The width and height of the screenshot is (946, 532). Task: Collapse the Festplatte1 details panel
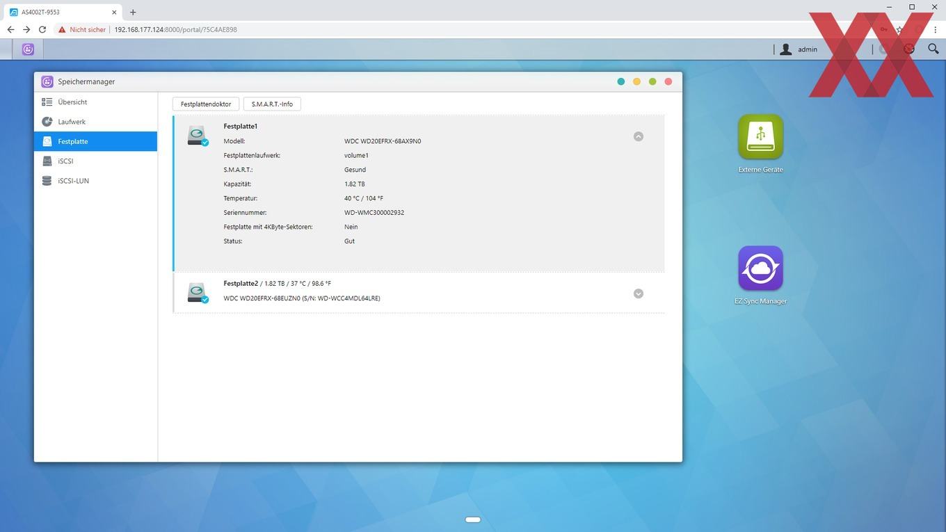[639, 136]
